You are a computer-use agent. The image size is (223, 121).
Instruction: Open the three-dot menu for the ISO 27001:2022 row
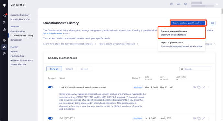coord(208,118)
